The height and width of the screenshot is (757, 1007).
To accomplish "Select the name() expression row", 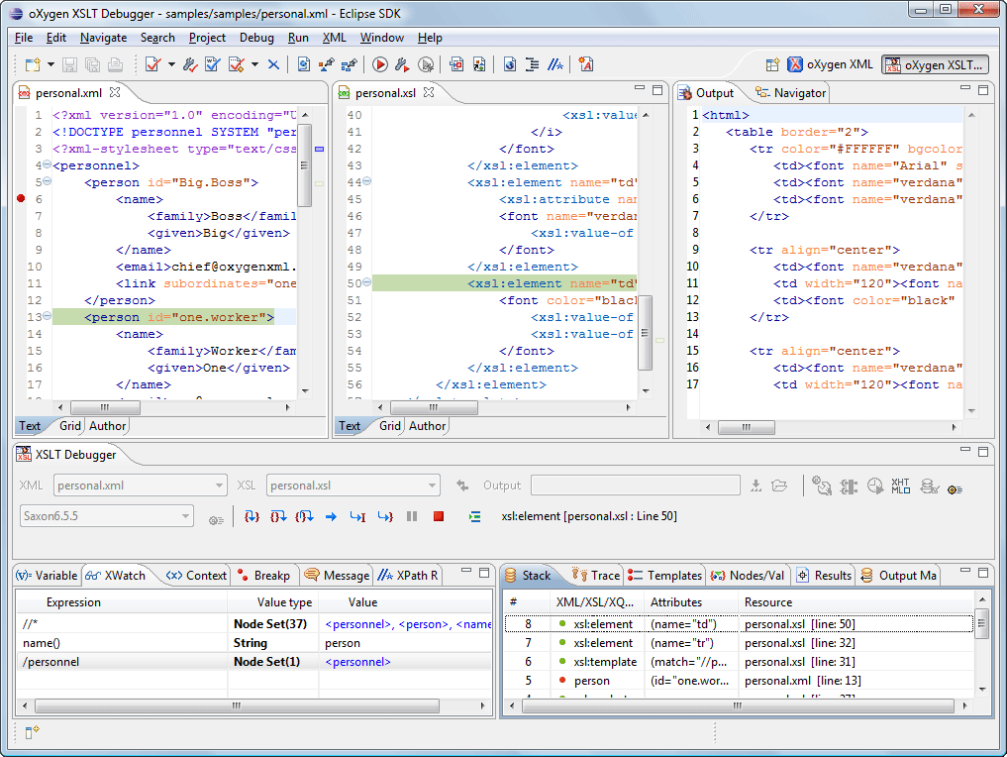I will point(254,643).
